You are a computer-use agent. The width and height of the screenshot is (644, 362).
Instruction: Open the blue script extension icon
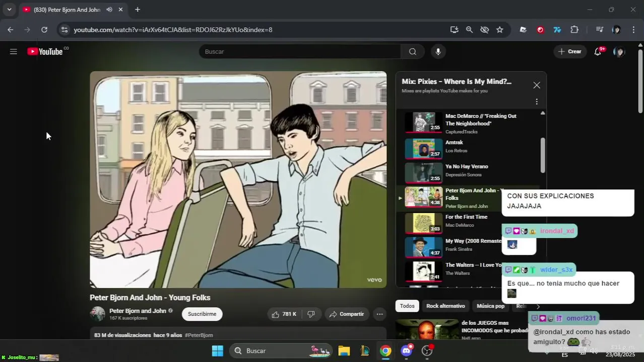click(557, 30)
